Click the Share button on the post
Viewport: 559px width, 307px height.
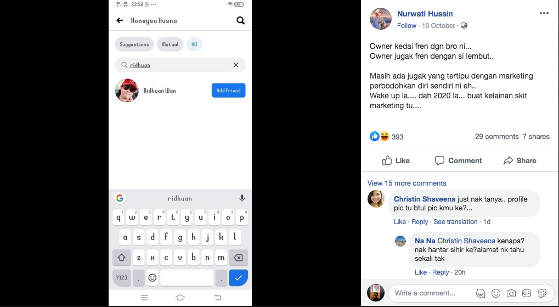tap(520, 160)
